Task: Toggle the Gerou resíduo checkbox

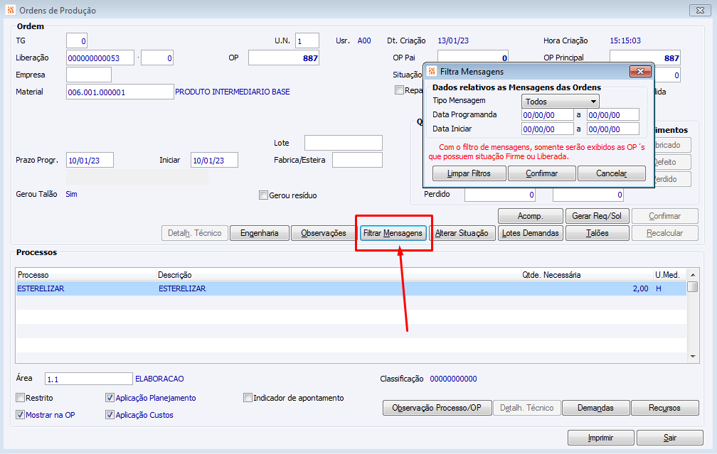Action: click(x=263, y=195)
